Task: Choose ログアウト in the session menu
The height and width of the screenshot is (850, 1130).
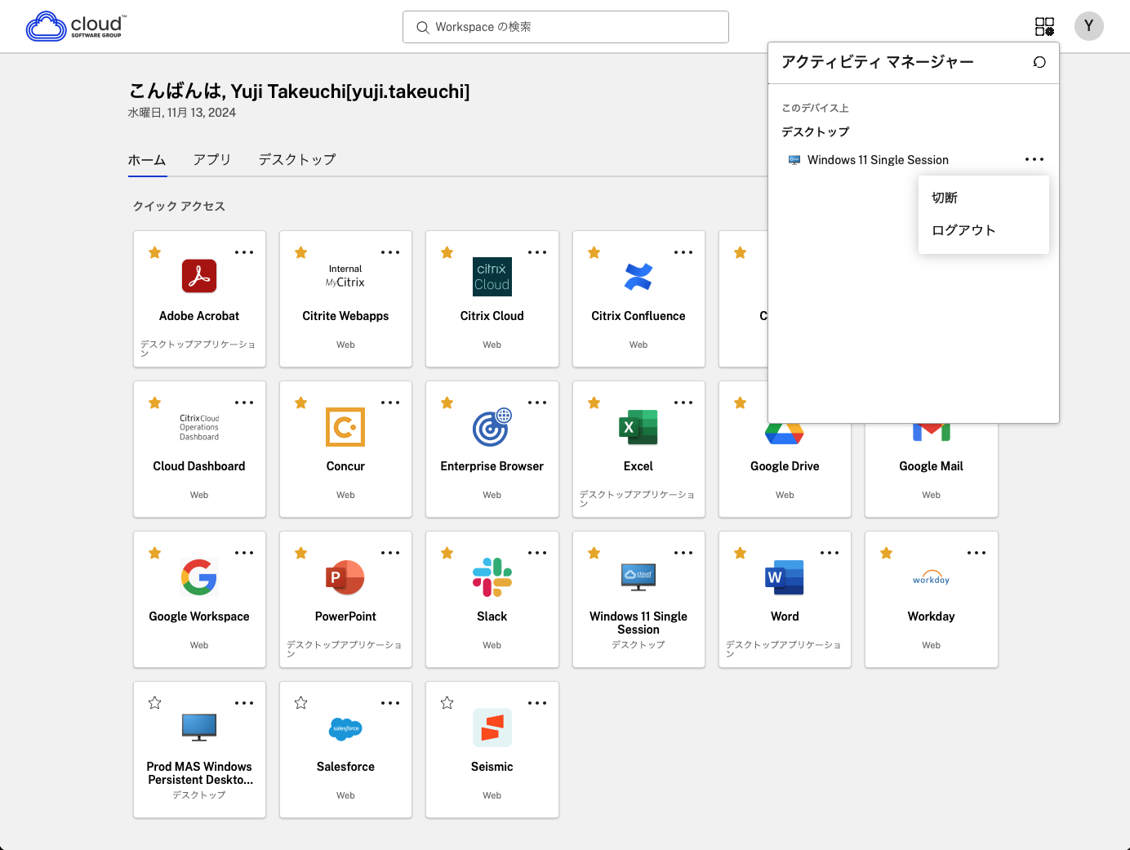Action: click(x=963, y=230)
